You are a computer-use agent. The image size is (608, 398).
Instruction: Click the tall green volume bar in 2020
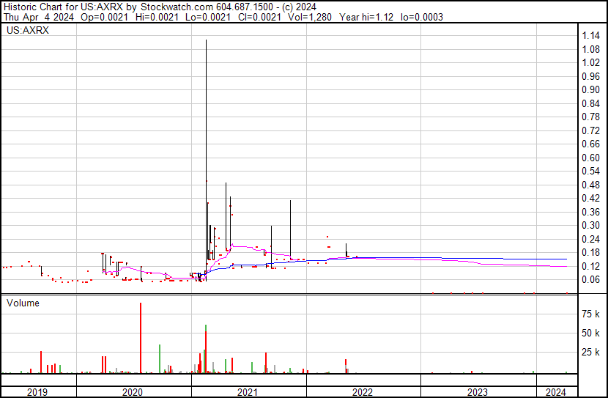(x=160, y=359)
